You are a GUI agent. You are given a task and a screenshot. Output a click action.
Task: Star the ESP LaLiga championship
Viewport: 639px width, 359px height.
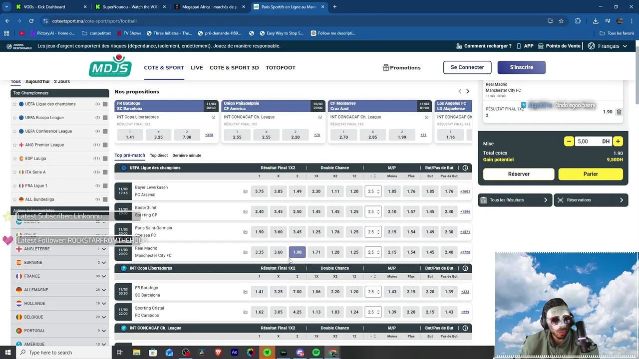(14, 159)
